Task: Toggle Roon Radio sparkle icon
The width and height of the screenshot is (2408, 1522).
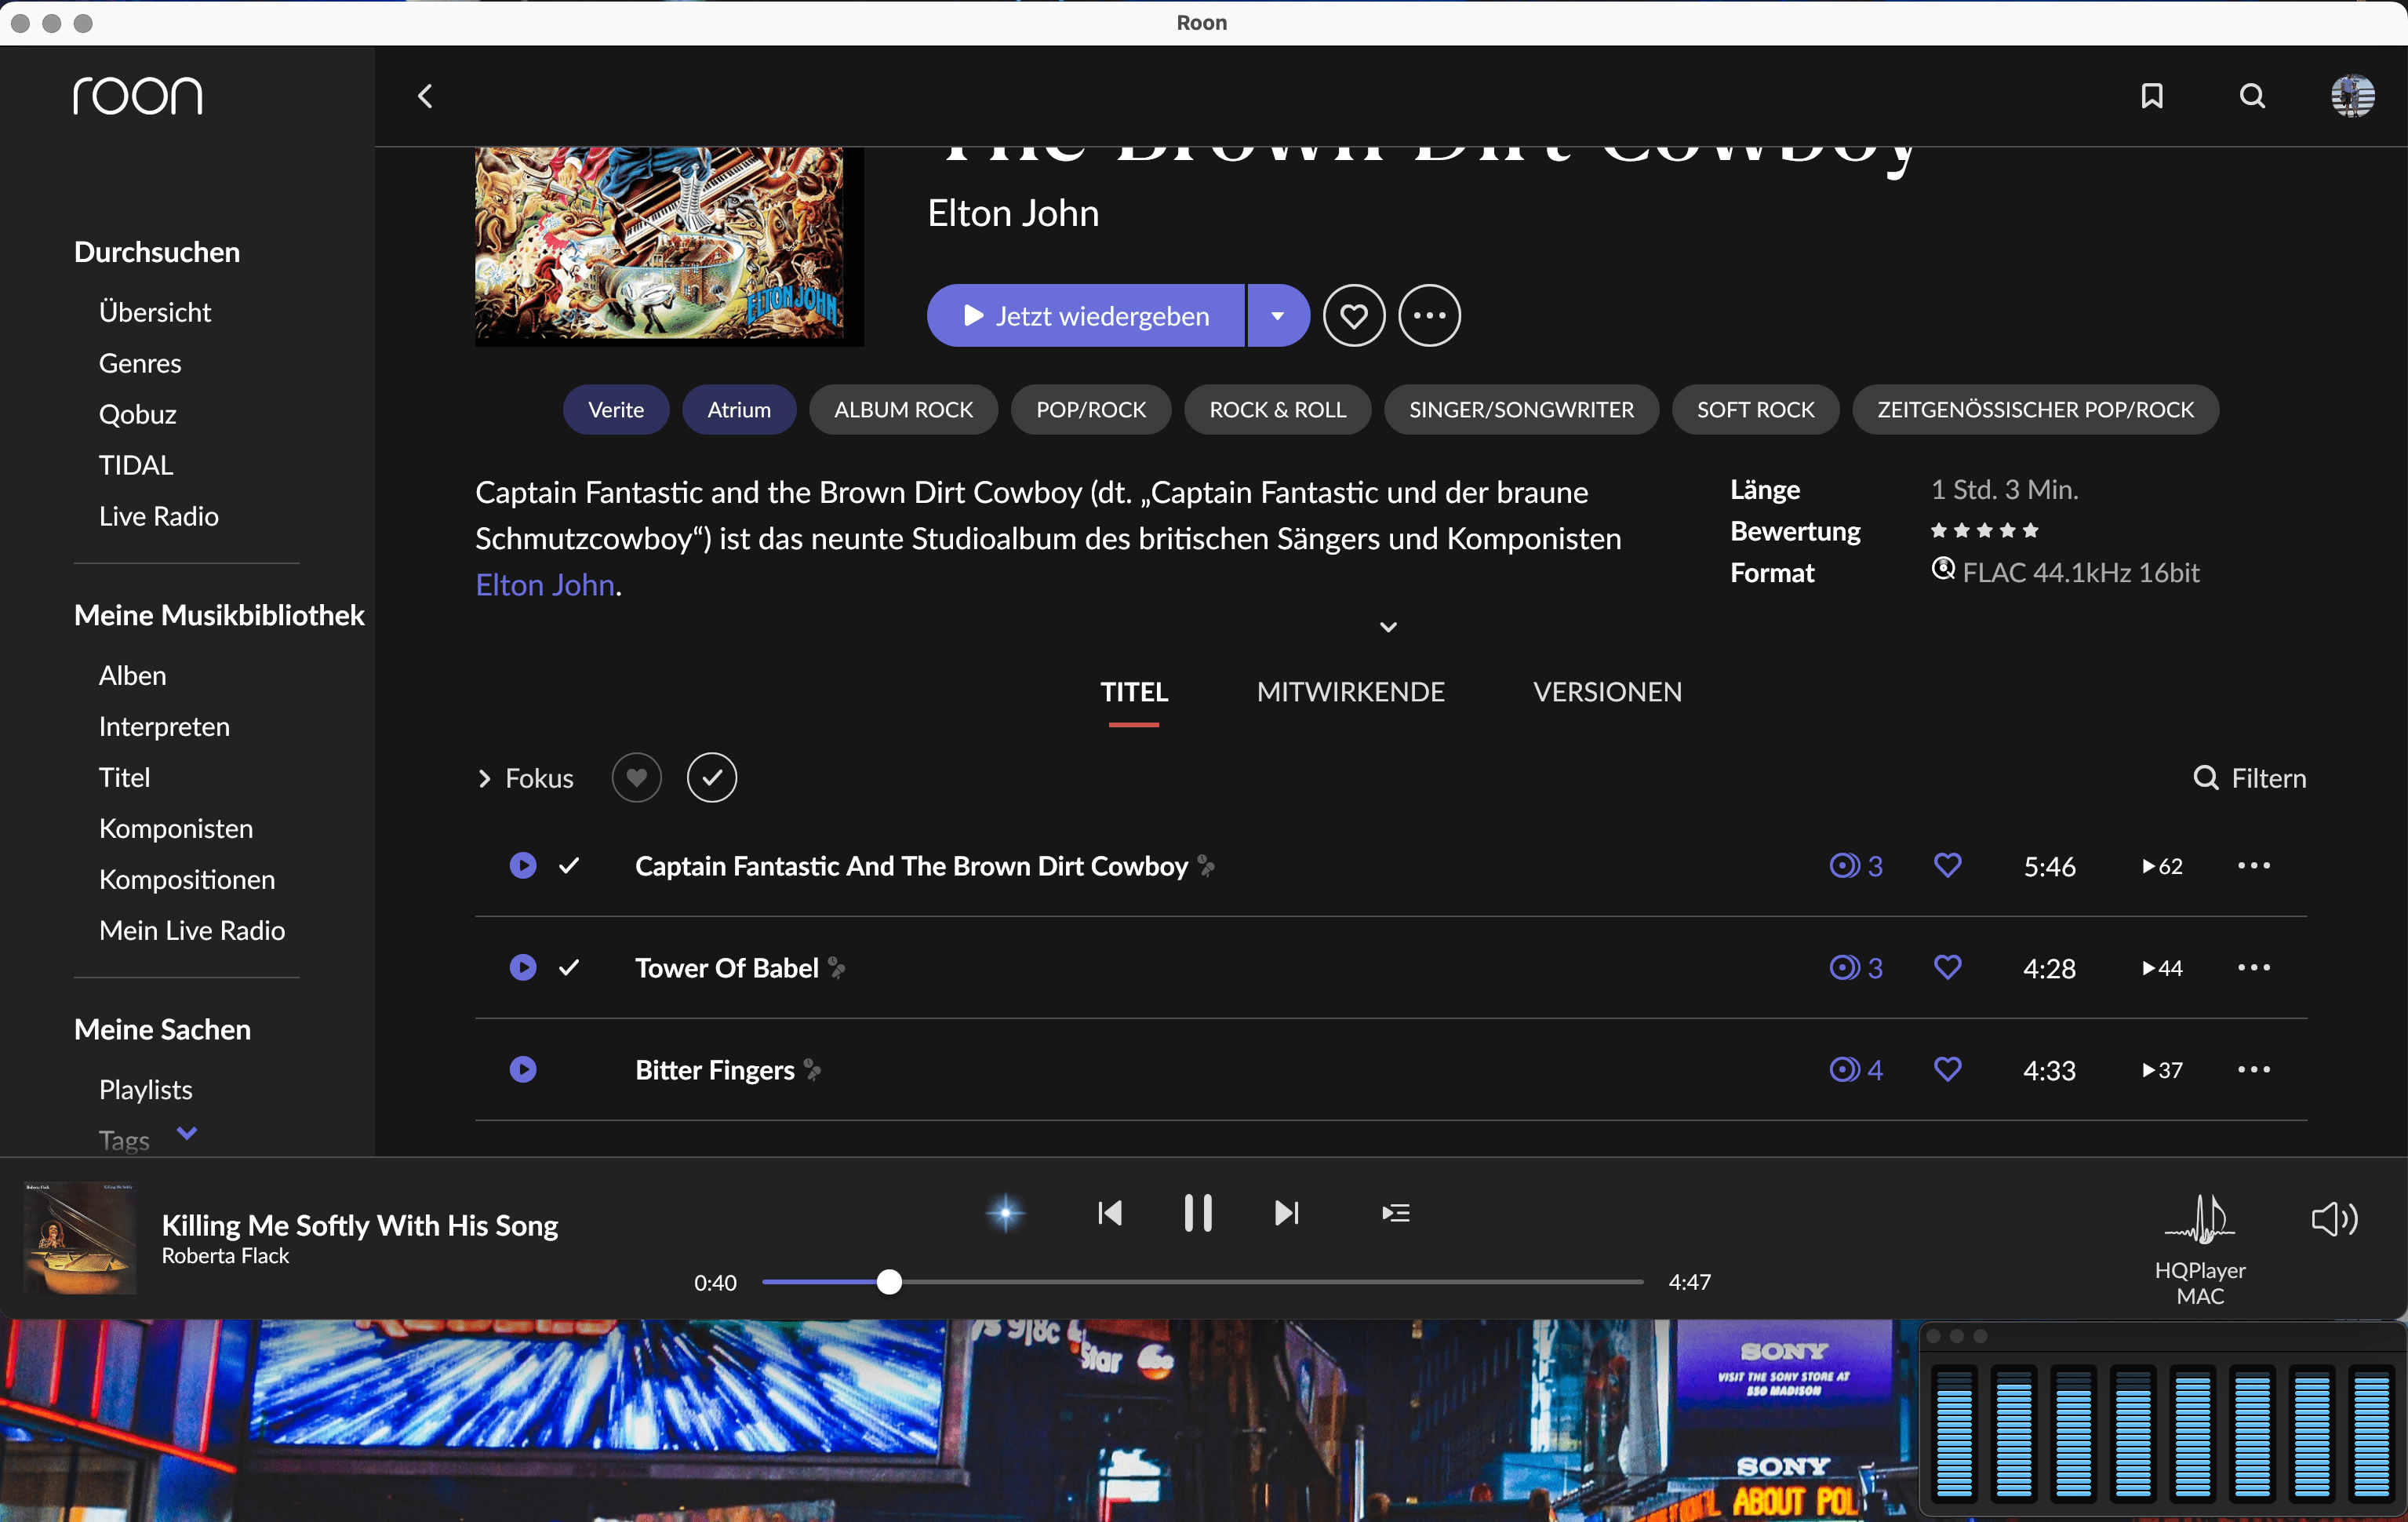Action: point(1005,1213)
